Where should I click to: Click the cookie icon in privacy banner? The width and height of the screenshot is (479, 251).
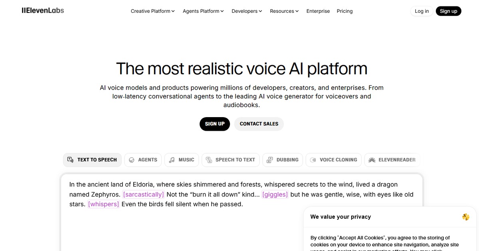465,217
